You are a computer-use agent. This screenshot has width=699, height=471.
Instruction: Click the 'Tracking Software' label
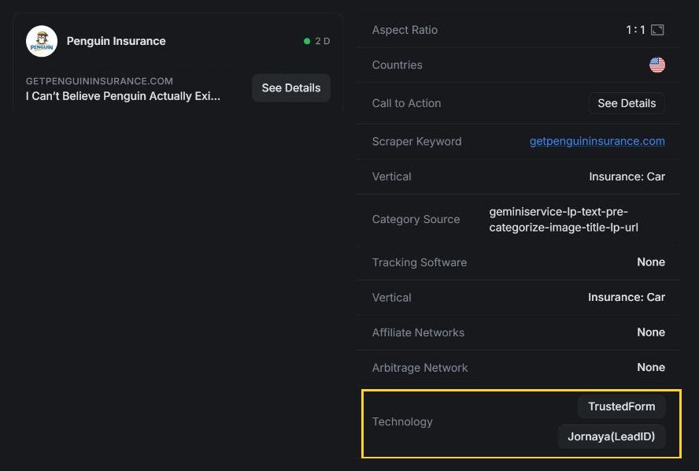(420, 262)
